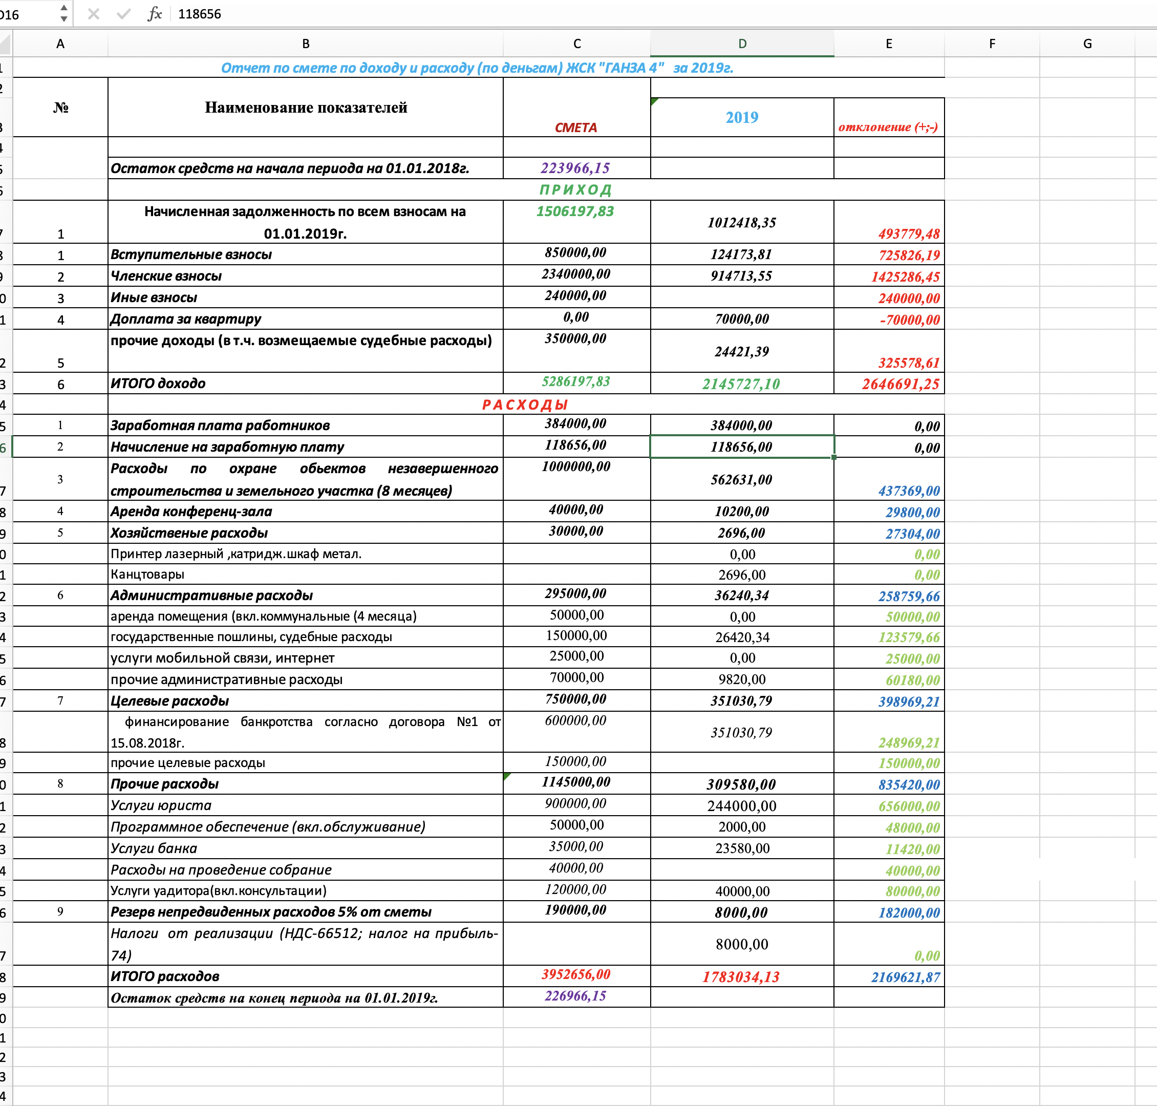Viewport: 1157px width, 1106px height.
Task: Select the 'Аренда конференц-зала' cell
Action: click(305, 511)
